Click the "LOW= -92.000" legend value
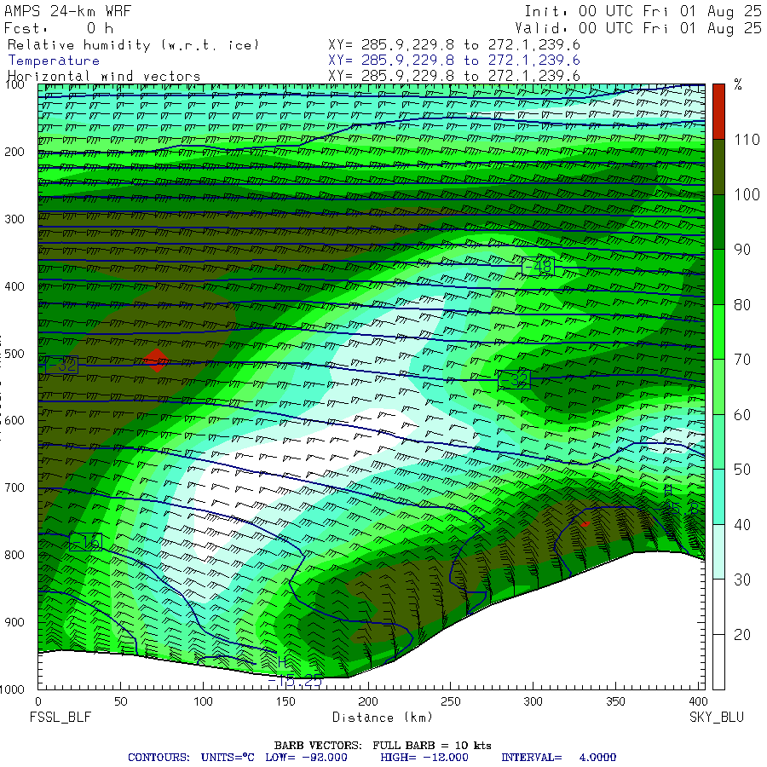Image resolution: width=767 pixels, height=767 pixels. tap(306, 758)
